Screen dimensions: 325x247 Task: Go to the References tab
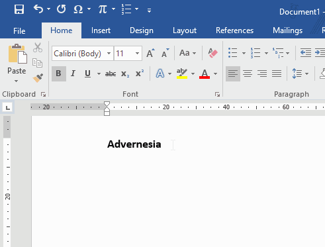pos(234,30)
